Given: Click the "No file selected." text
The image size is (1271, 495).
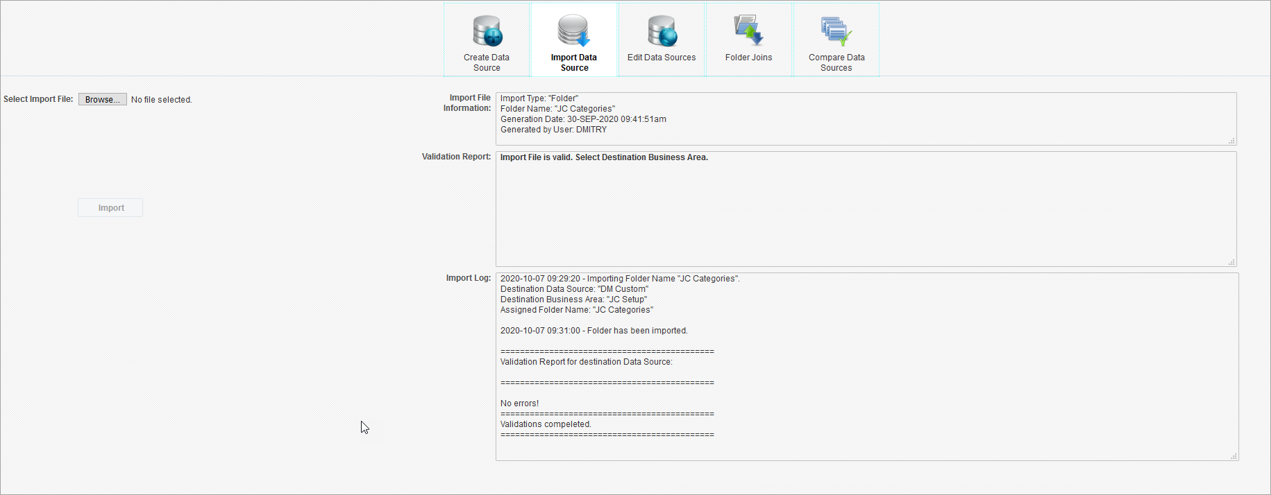Looking at the screenshot, I should (161, 100).
